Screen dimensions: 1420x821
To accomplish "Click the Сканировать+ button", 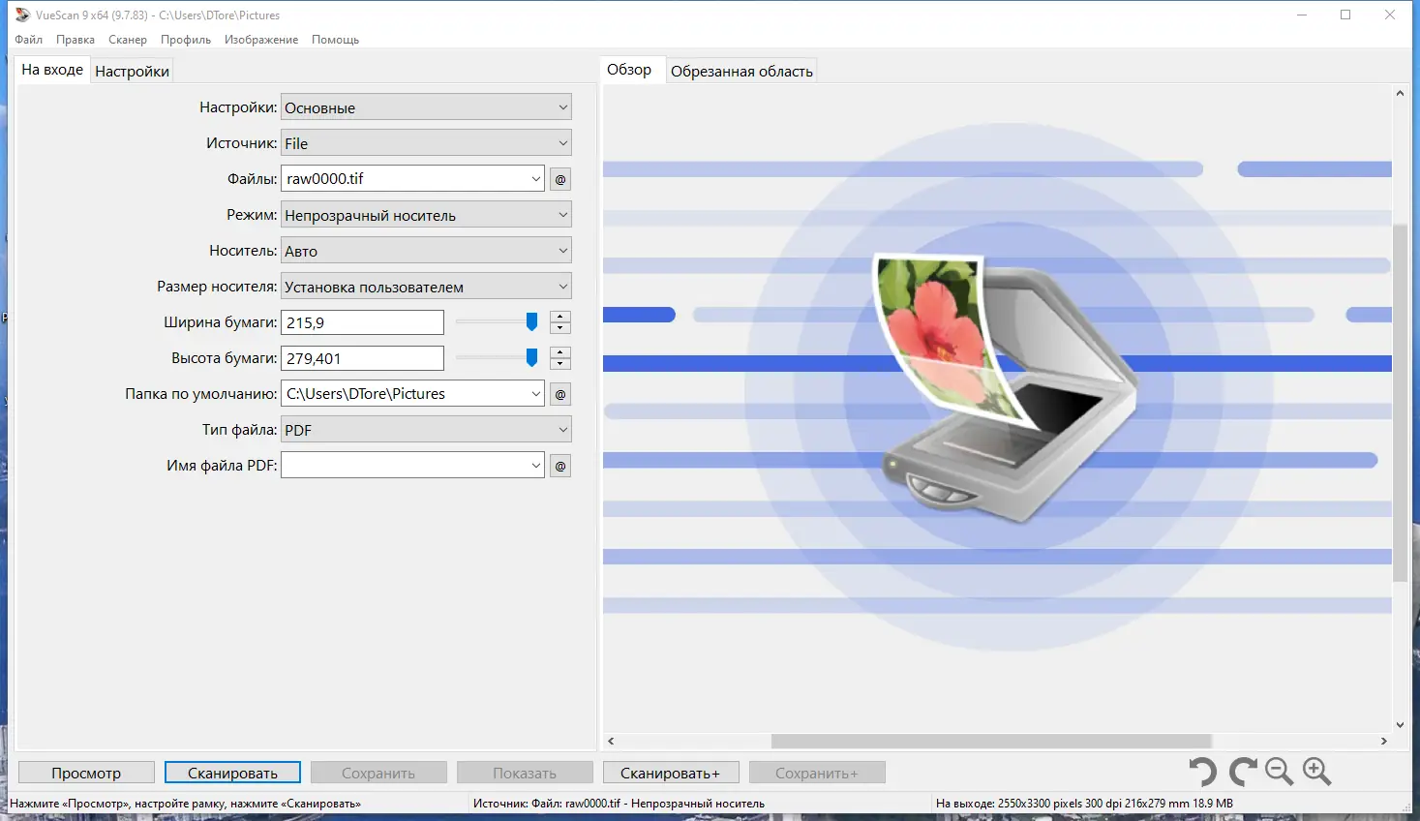I will pyautogui.click(x=671, y=773).
